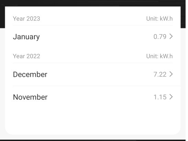Screen dimensions: 188x141
Task: Click Unit: kW.h label in the 2022 section
Action: 159,56
